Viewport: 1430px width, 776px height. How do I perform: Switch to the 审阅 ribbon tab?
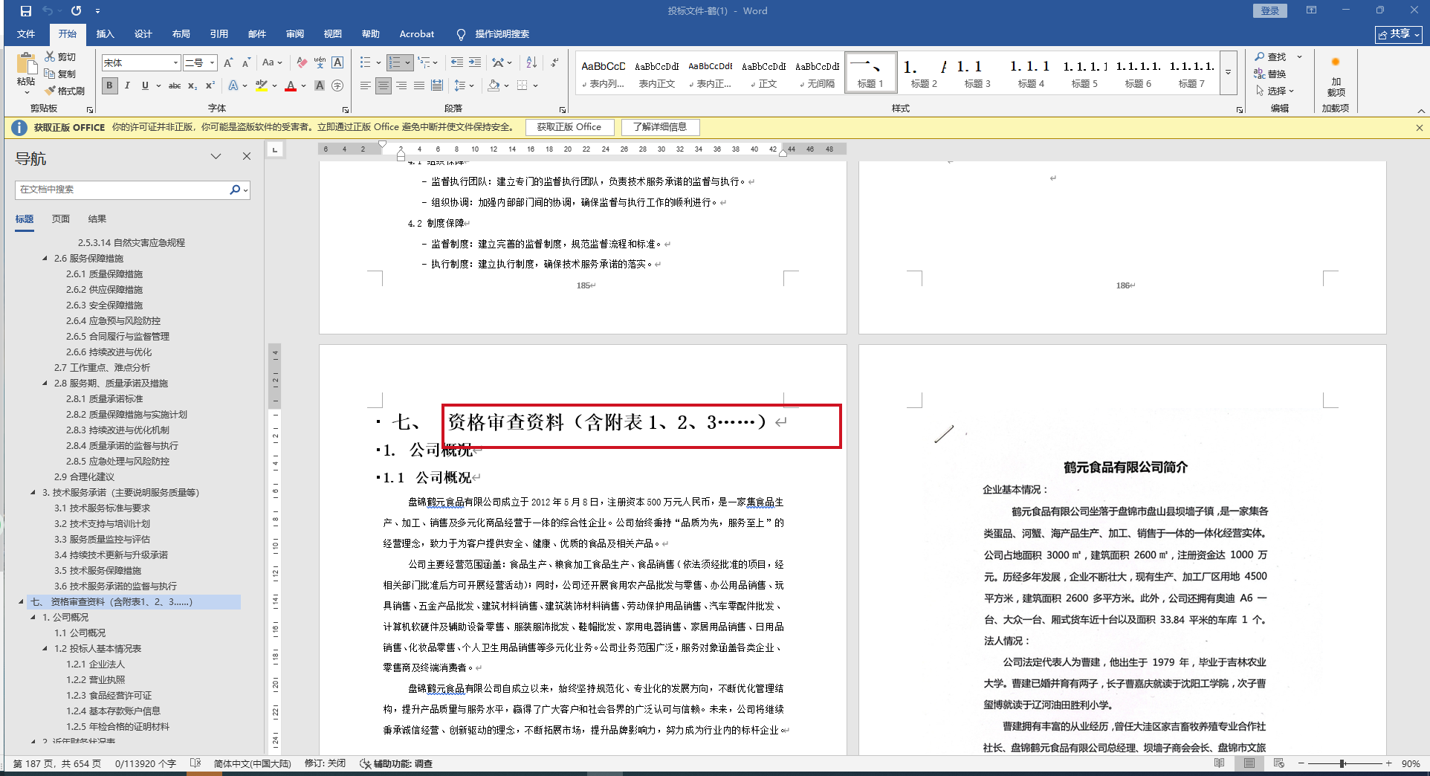(x=295, y=34)
